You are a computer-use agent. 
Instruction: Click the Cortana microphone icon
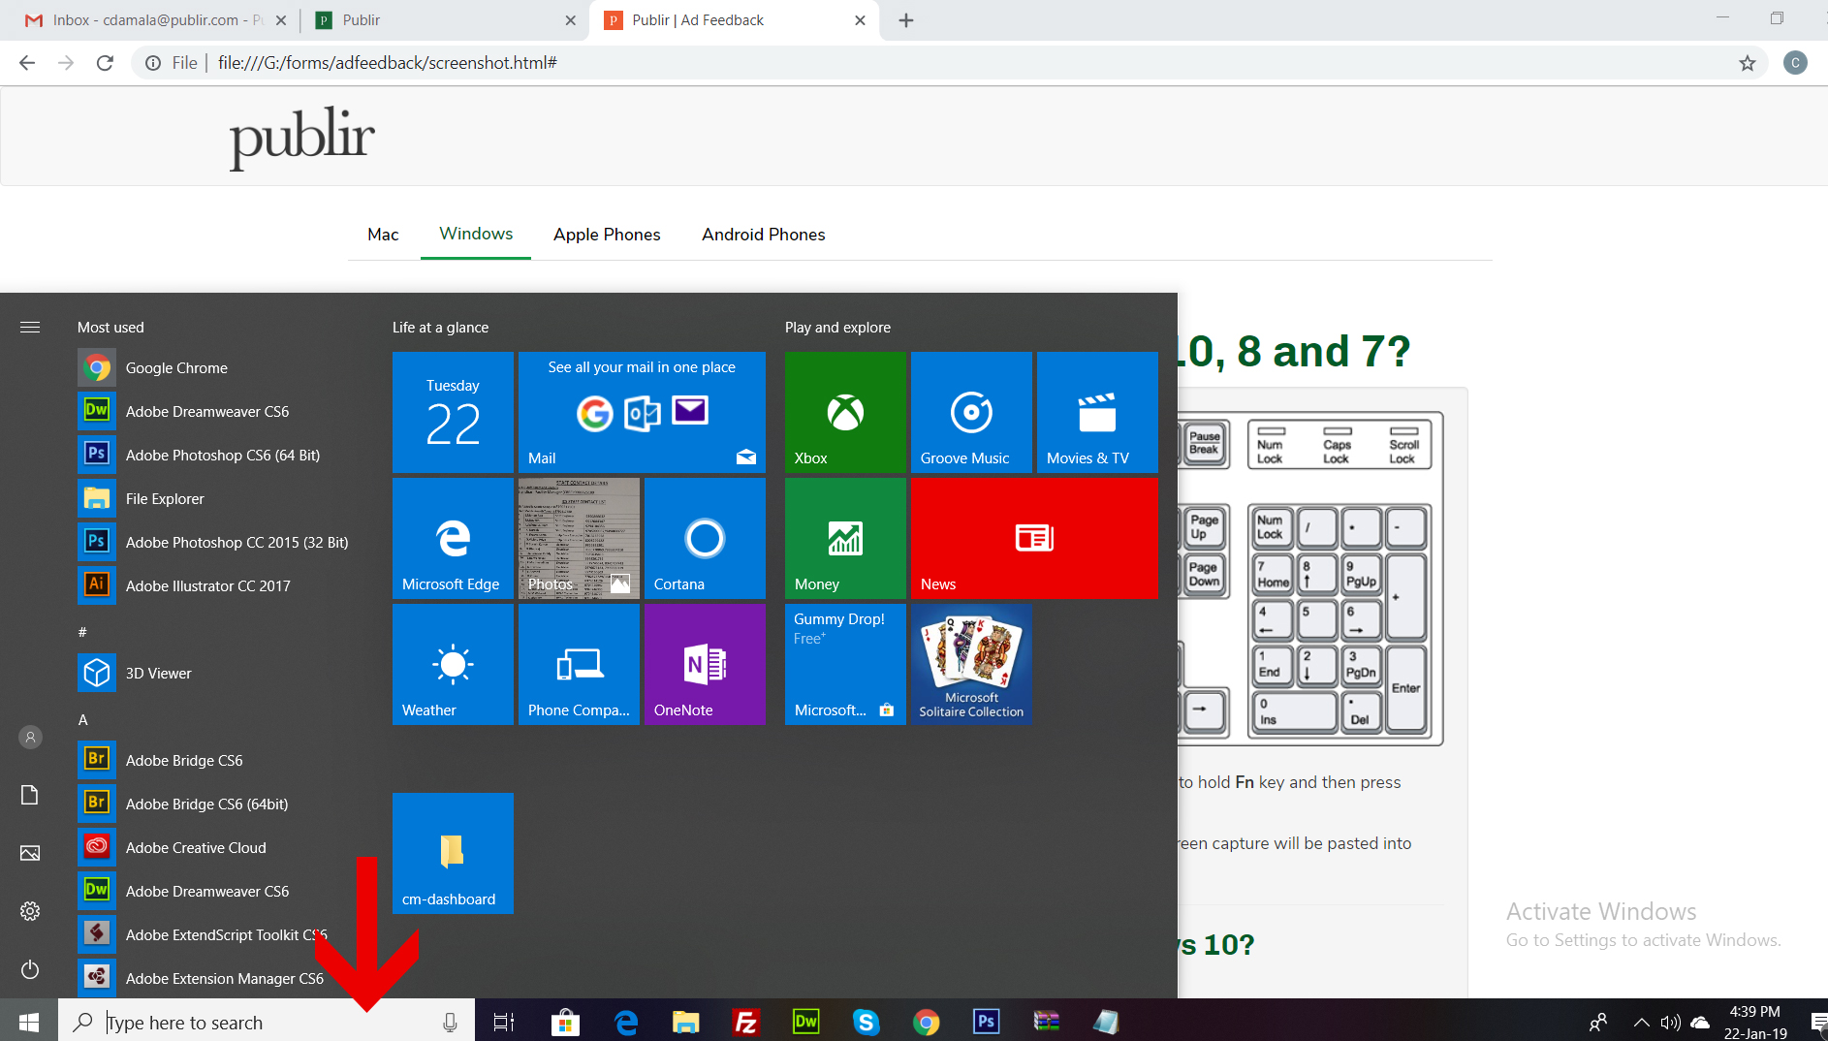[x=450, y=1022]
